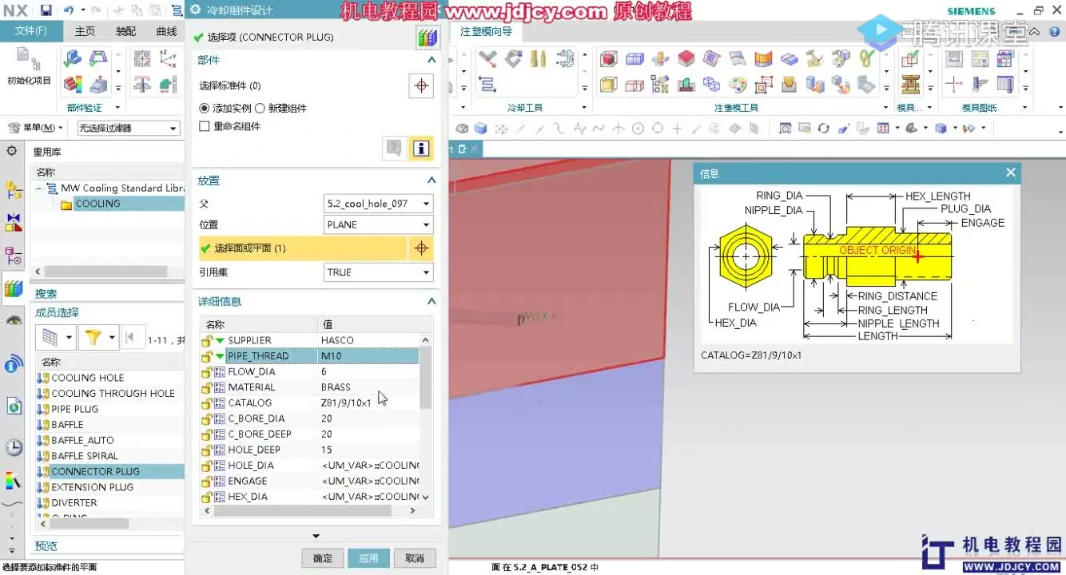Click the face selection icon beside 选择面或平面

tap(421, 248)
